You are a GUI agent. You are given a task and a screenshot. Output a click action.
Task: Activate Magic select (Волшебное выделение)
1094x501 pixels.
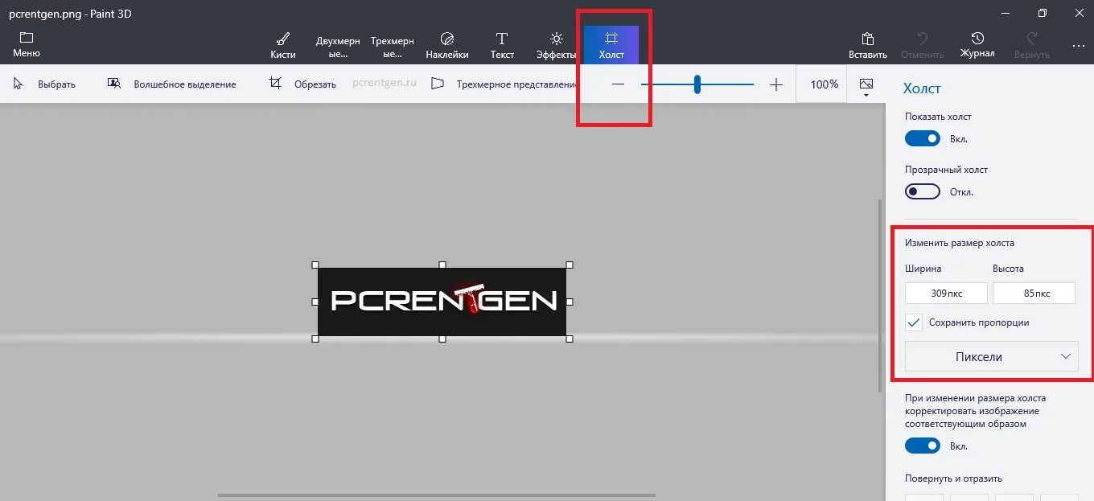pyautogui.click(x=171, y=84)
